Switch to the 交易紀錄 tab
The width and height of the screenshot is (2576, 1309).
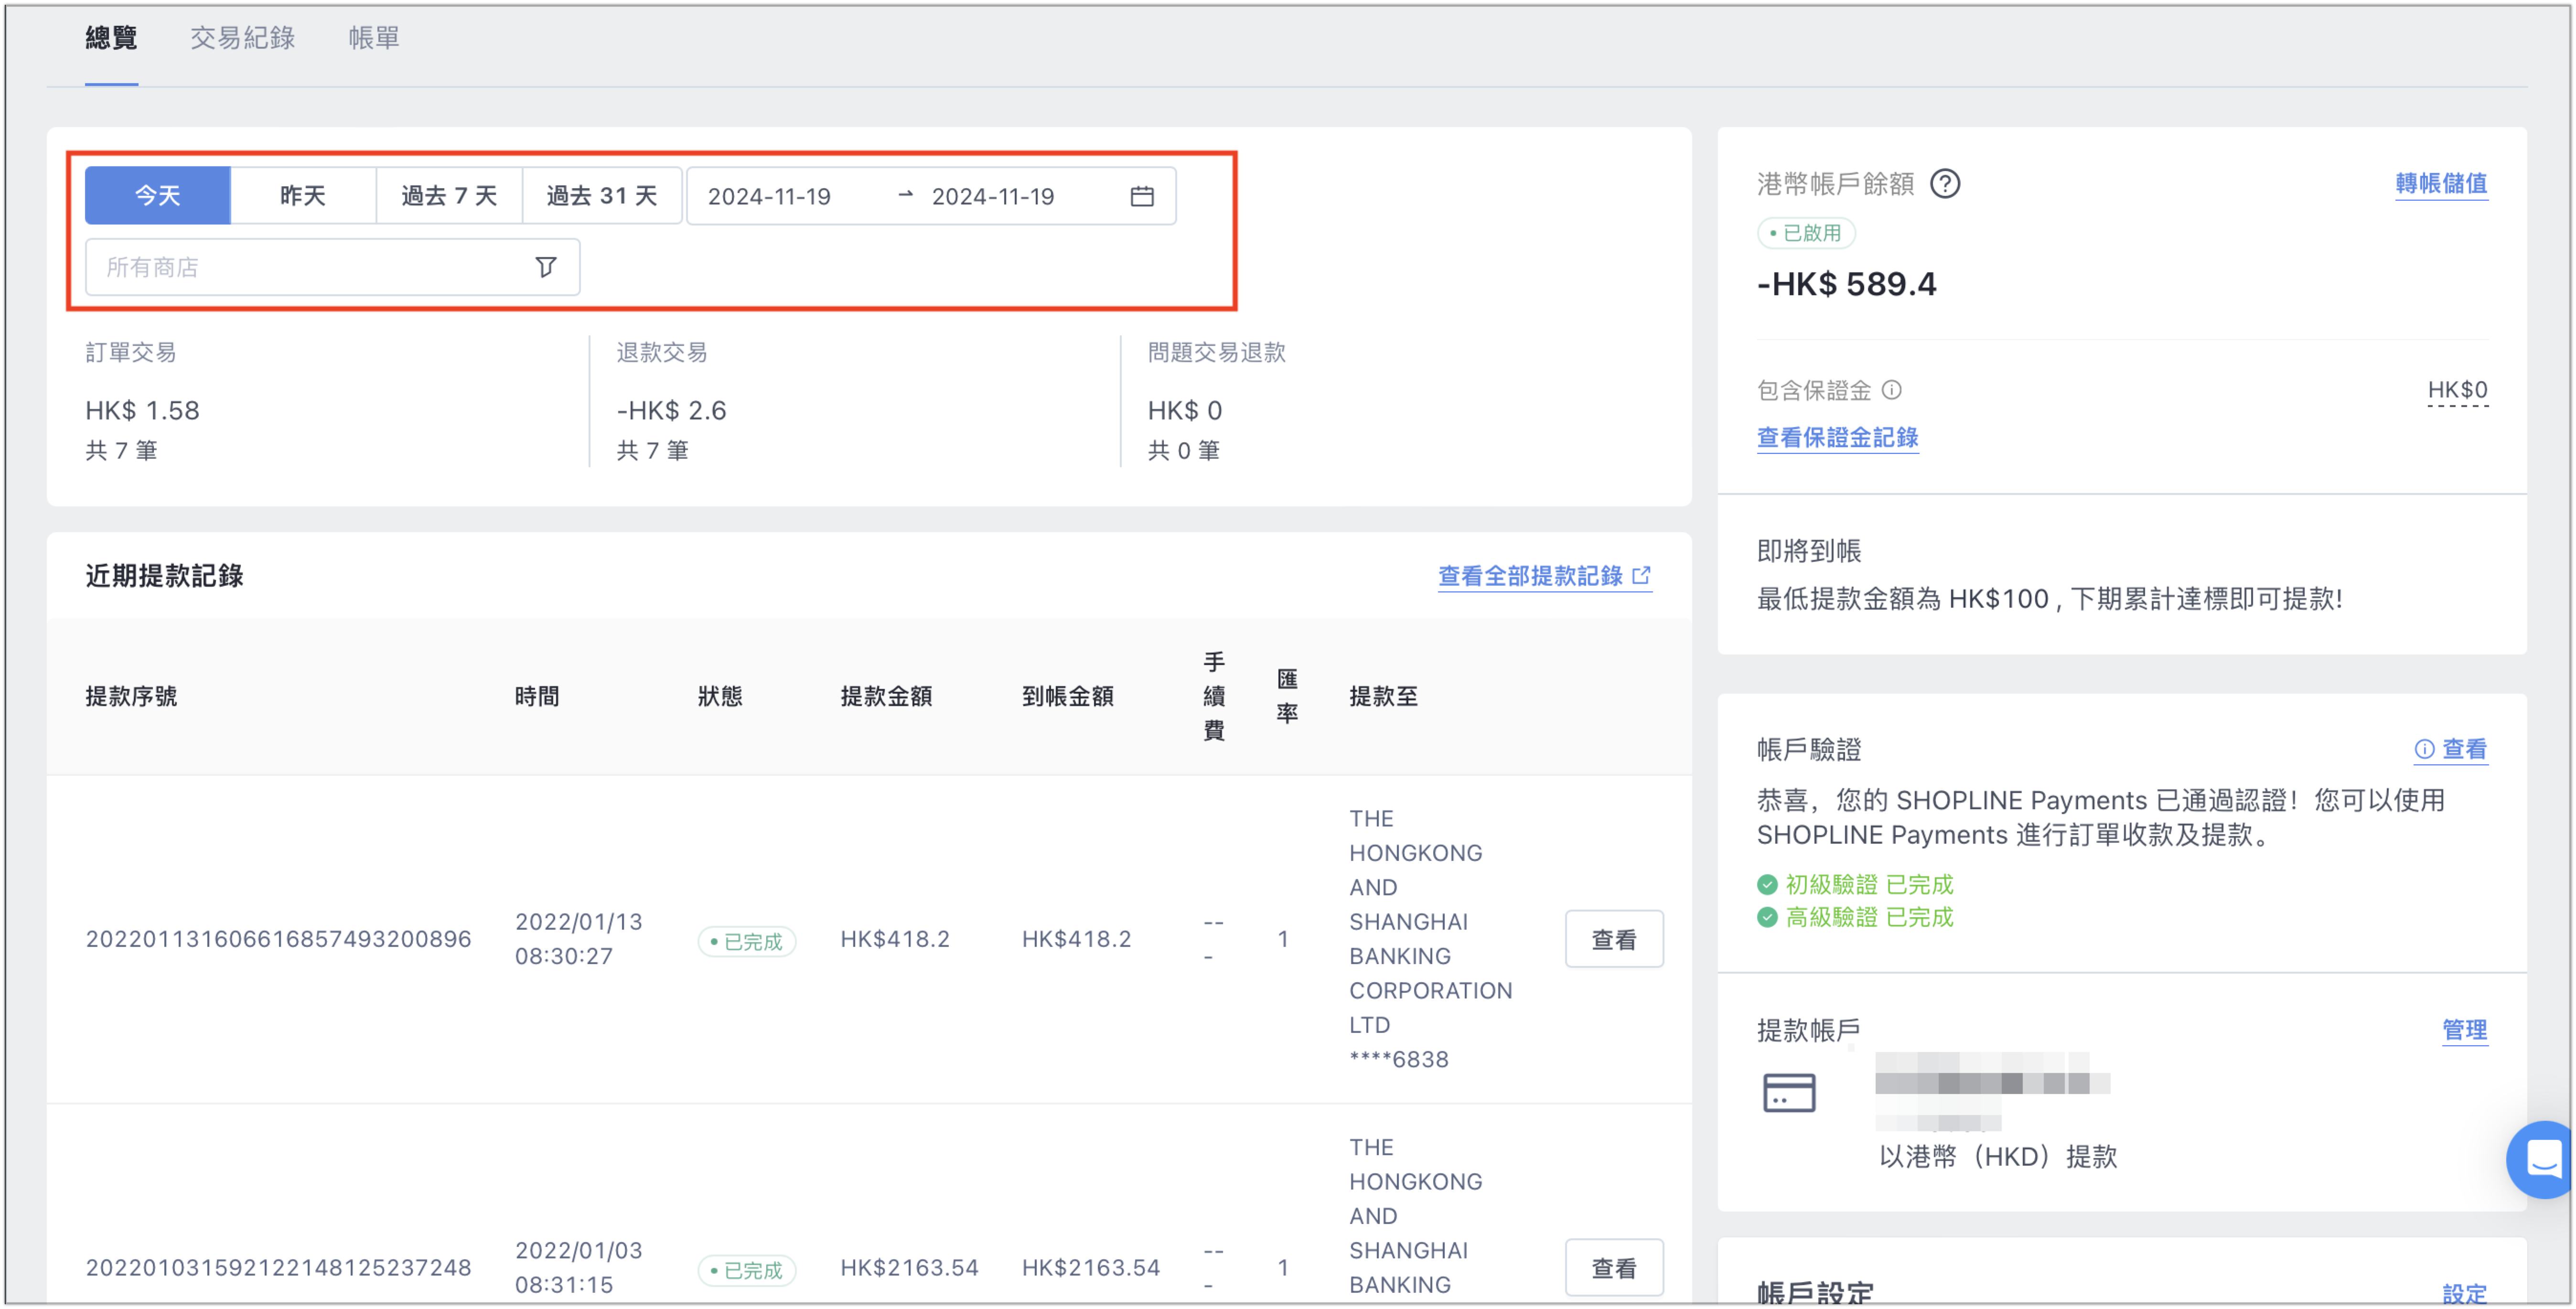tap(242, 39)
